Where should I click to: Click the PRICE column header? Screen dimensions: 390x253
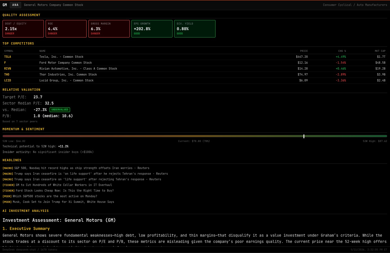[x=304, y=51]
